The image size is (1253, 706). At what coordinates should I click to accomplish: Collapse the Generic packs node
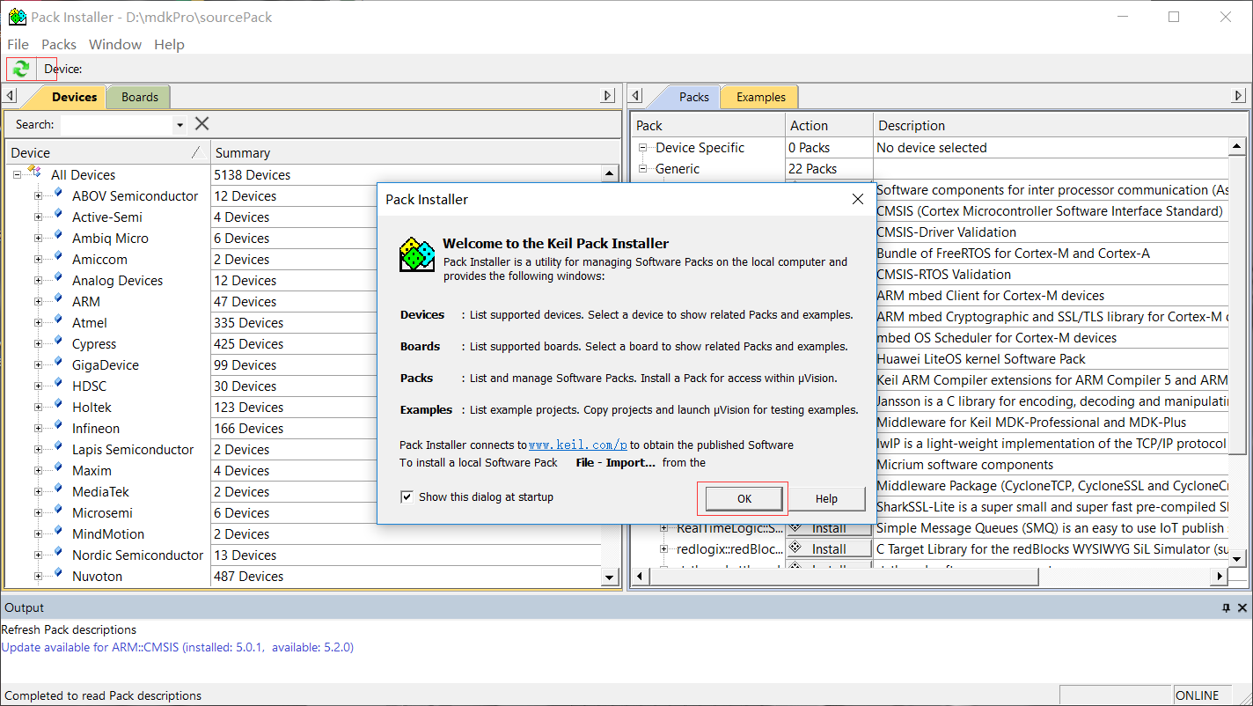pos(643,168)
